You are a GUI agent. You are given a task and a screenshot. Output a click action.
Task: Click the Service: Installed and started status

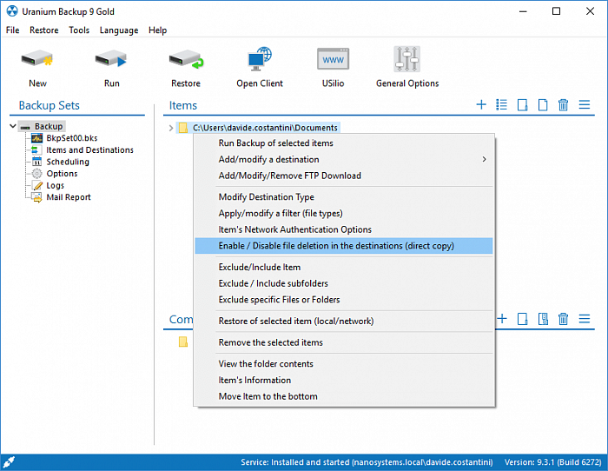367,462
